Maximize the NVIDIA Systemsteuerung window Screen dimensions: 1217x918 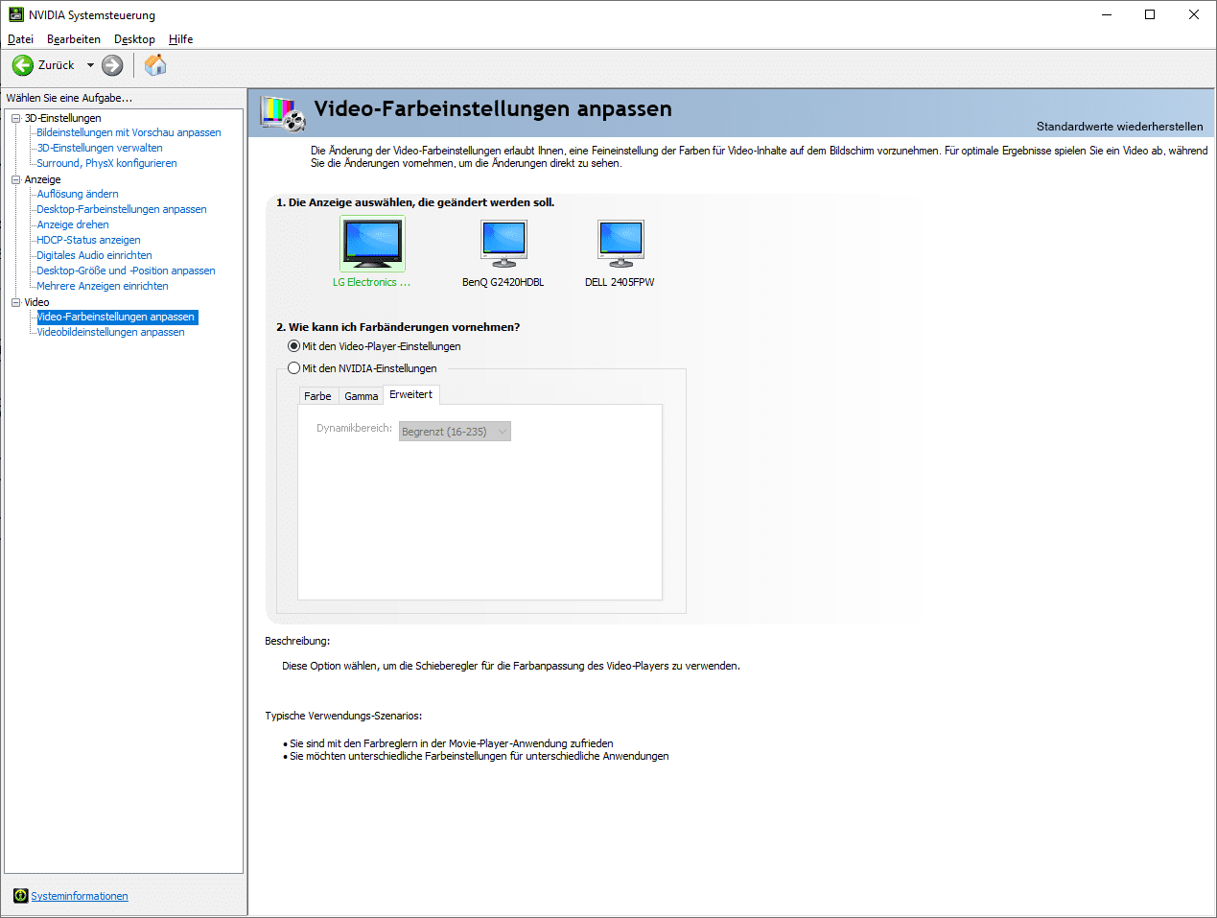[1150, 14]
